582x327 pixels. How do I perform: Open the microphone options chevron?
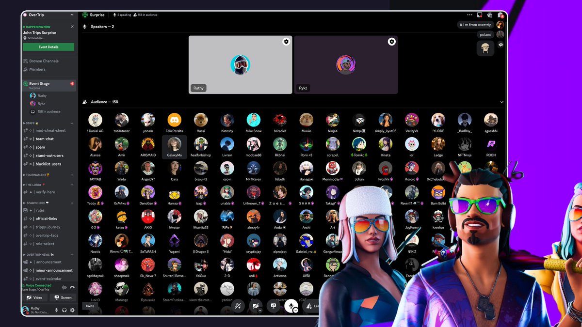click(x=295, y=311)
